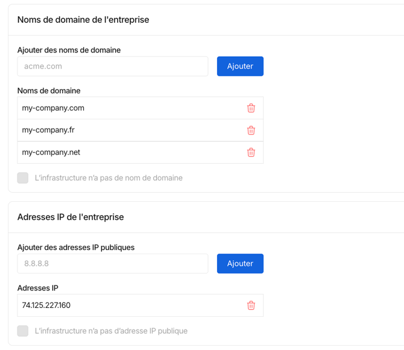
Task: Focus the 8.8.8.8 IP address input field
Action: (113, 263)
